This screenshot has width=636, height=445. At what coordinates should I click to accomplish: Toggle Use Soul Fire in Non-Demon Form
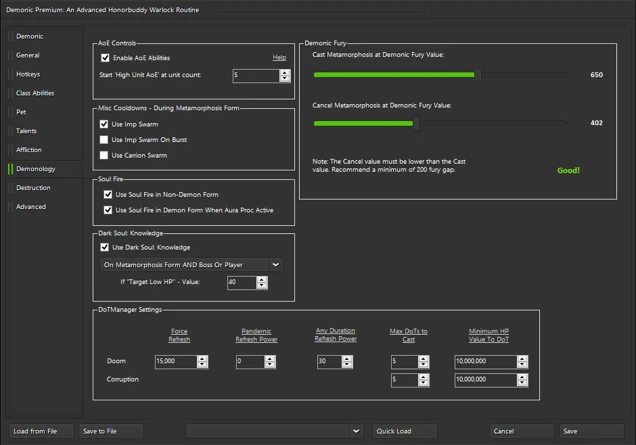pos(108,195)
